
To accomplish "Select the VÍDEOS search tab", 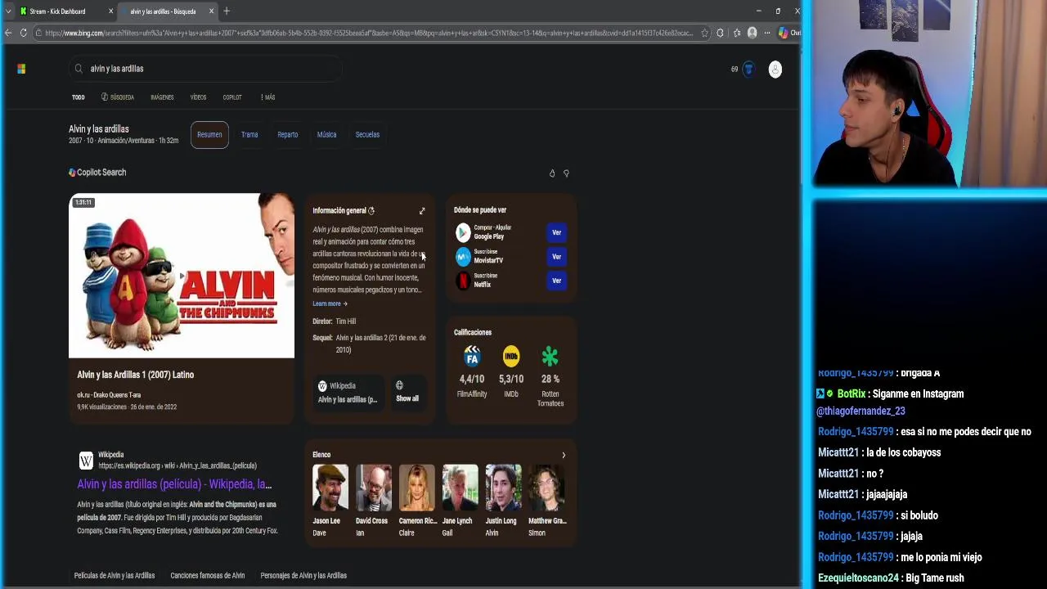I will pos(198,97).
